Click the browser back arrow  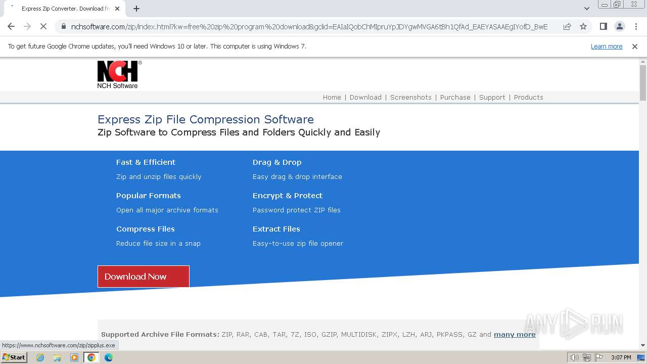(11, 26)
